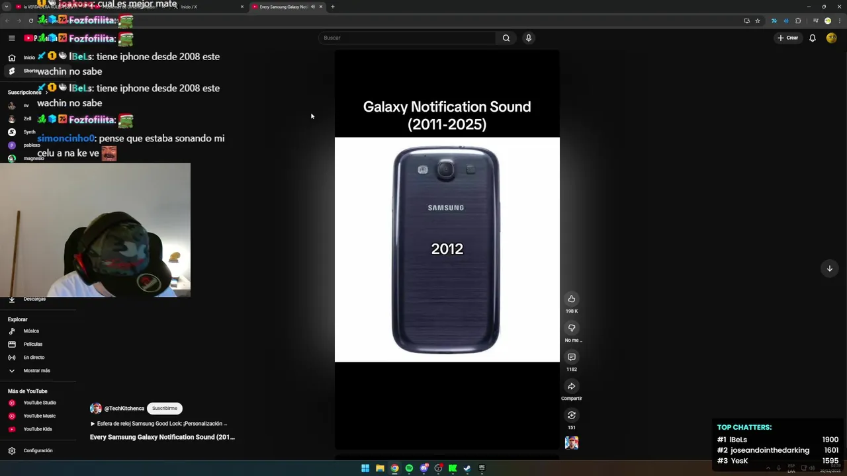Open the Short's comments (1182)
Image resolution: width=847 pixels, height=476 pixels.
tap(572, 357)
